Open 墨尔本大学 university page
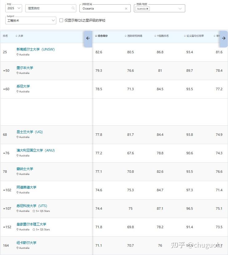The width and height of the screenshot is (228, 255). pos(25,68)
